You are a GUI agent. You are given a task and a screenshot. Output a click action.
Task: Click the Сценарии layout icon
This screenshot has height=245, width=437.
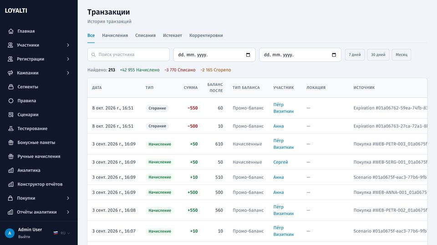[11, 114]
